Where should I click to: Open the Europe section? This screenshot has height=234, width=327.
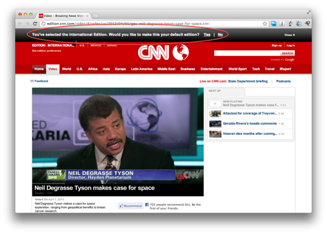[120, 69]
